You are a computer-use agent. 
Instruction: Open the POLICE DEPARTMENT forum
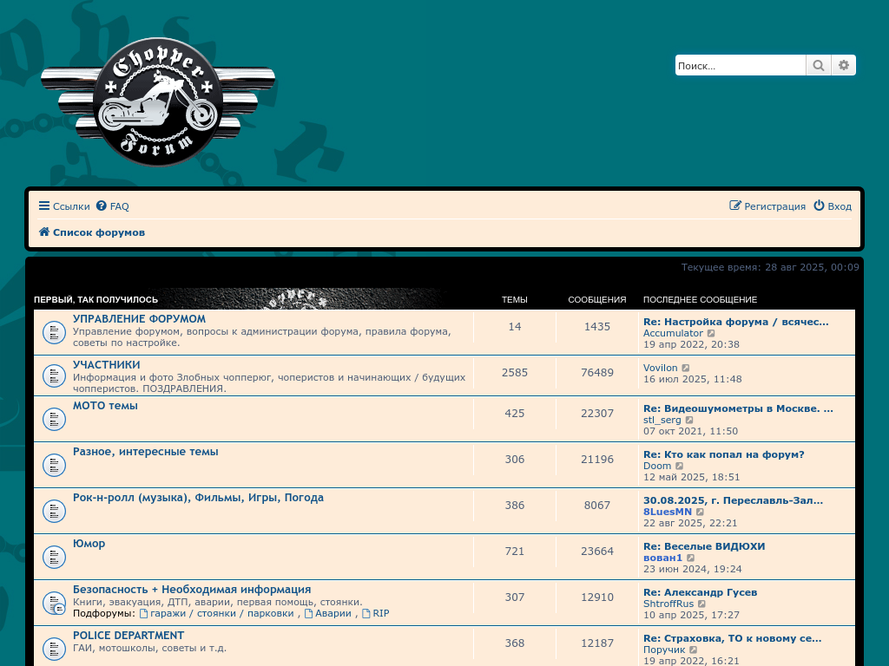(128, 636)
